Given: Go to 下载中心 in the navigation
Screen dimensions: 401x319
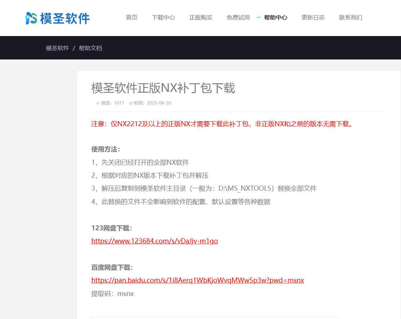Looking at the screenshot, I should (x=163, y=18).
